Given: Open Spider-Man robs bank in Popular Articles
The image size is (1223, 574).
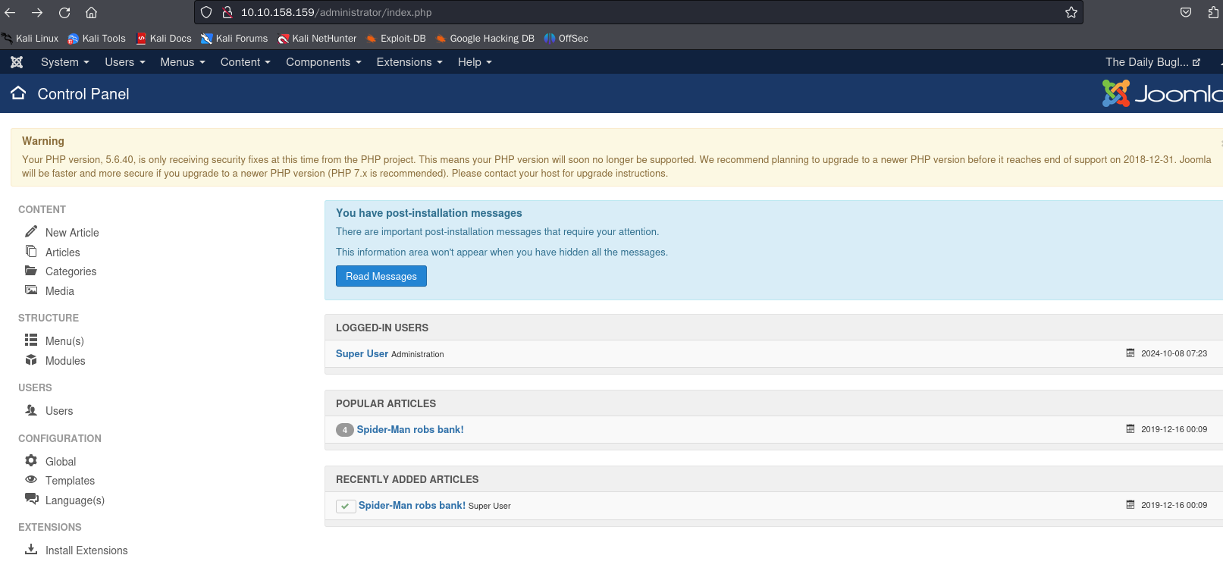Looking at the screenshot, I should click(410, 429).
